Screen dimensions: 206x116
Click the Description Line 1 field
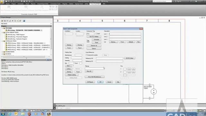[x=125, y=34]
